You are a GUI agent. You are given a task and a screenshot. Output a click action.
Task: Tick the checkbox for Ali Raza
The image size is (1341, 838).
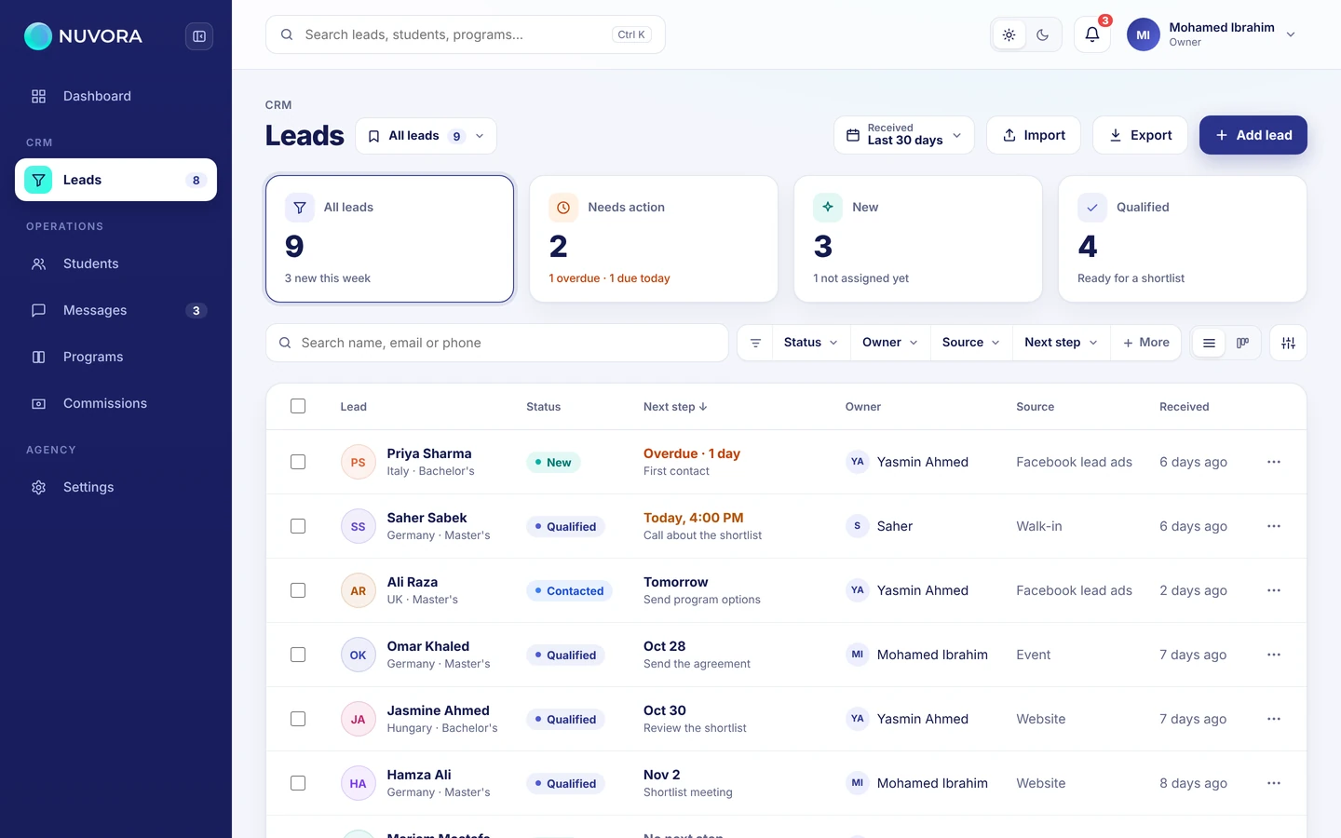tap(298, 590)
